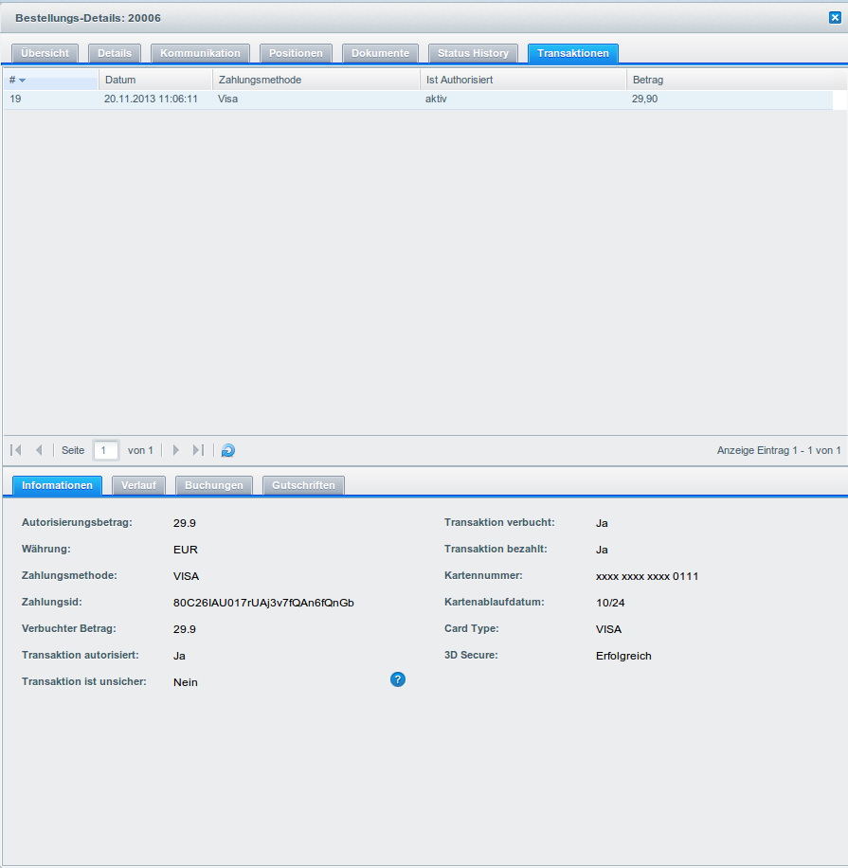This screenshot has width=848, height=868.
Task: Go to previous page arrow icon
Action: 39,451
